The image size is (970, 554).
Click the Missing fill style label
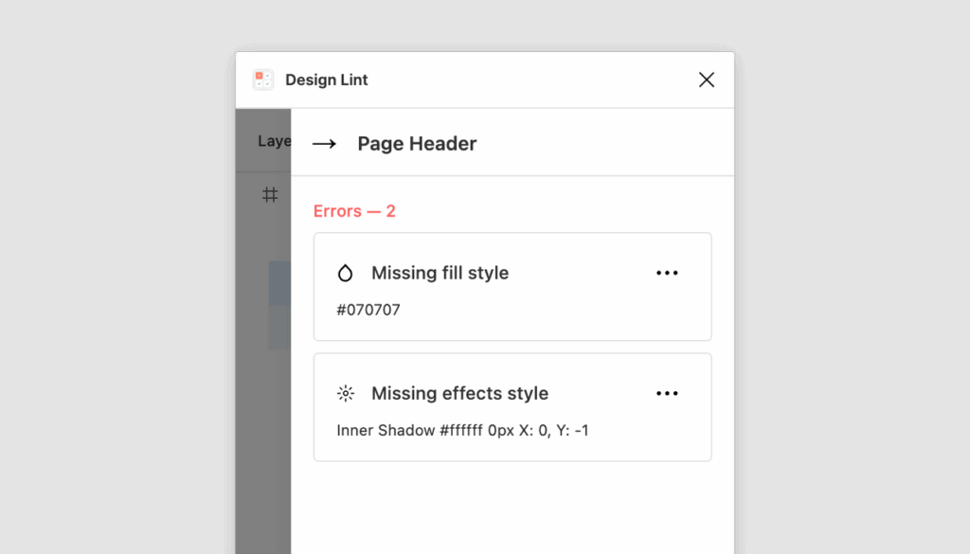440,273
